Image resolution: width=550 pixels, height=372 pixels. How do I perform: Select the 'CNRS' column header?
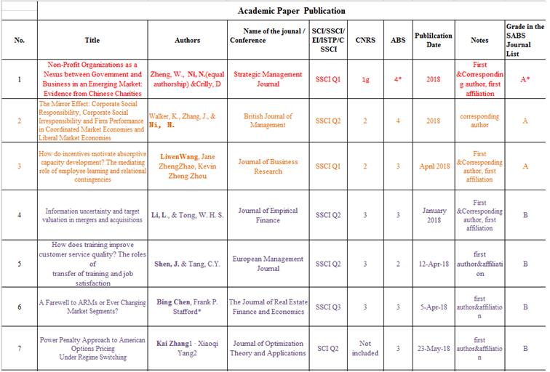pyautogui.click(x=365, y=41)
